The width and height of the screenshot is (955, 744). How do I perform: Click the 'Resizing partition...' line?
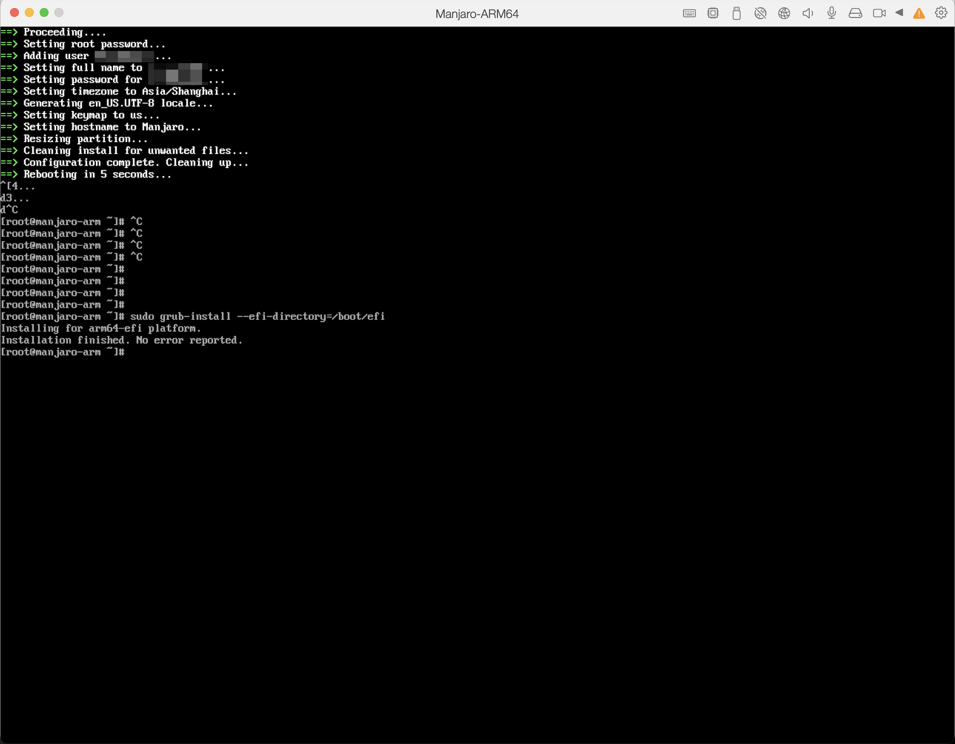(x=74, y=139)
